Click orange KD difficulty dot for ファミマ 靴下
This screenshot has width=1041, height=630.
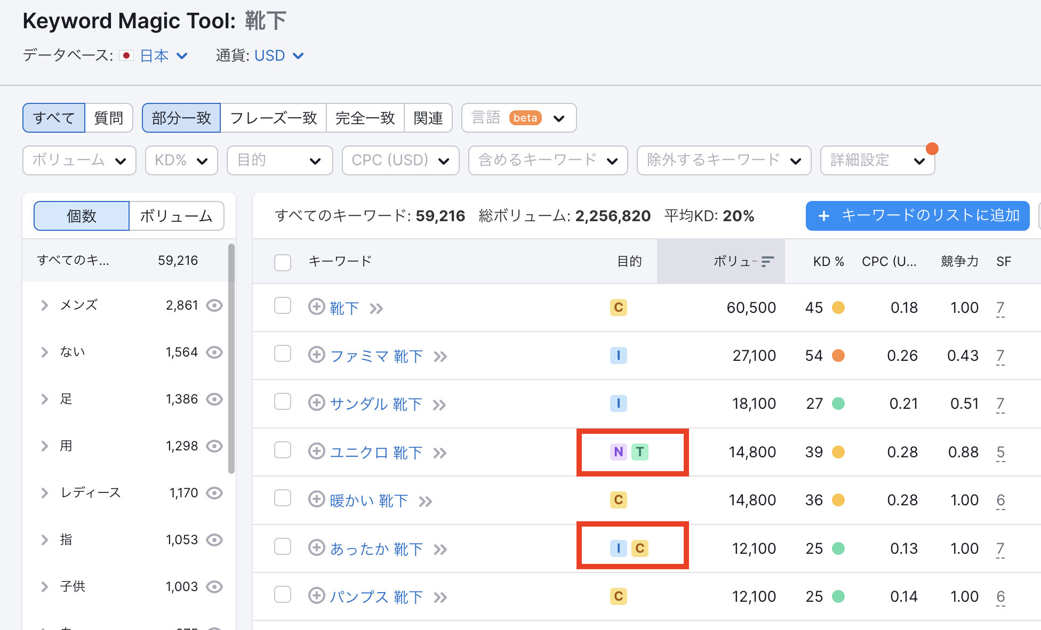pyautogui.click(x=838, y=356)
